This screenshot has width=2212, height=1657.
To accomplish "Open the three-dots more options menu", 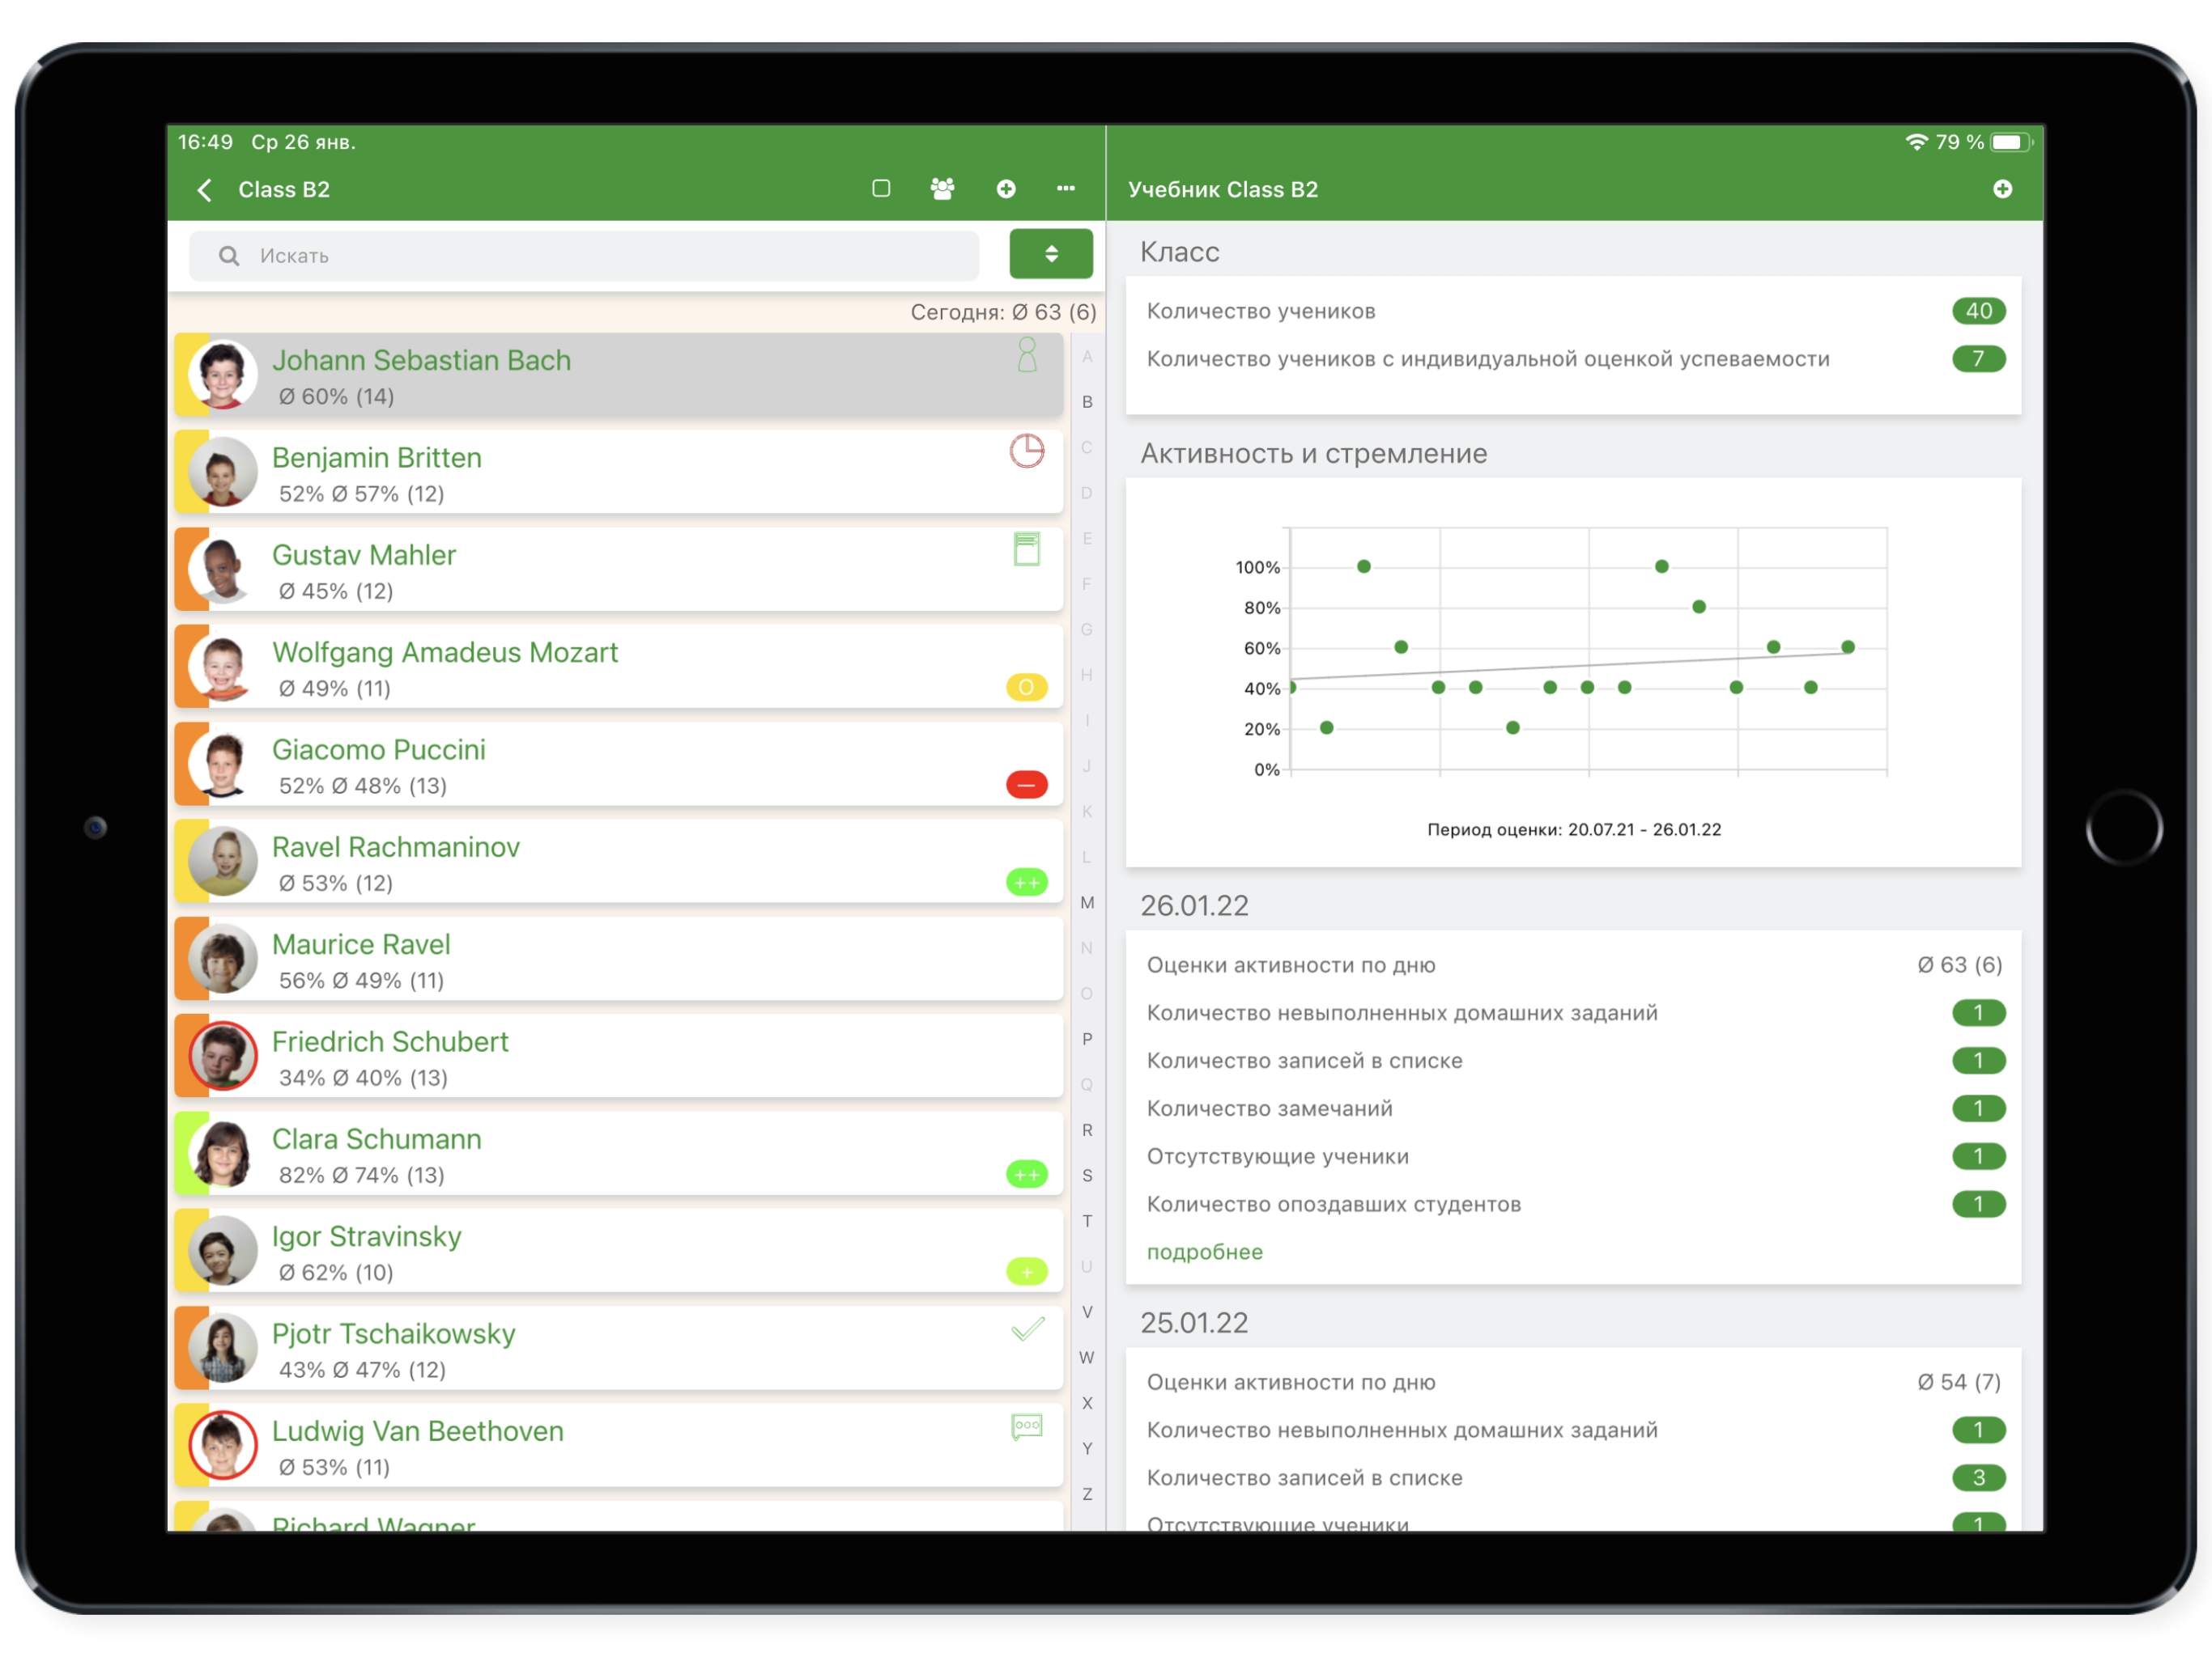I will point(1066,189).
